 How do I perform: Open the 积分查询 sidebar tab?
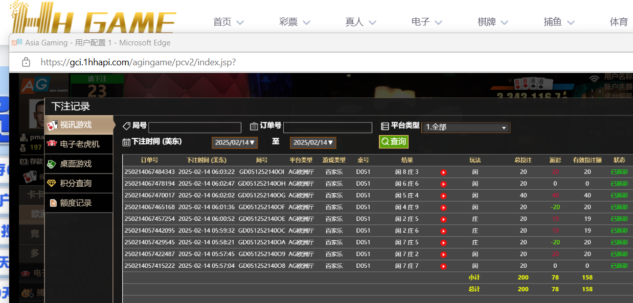coord(79,183)
